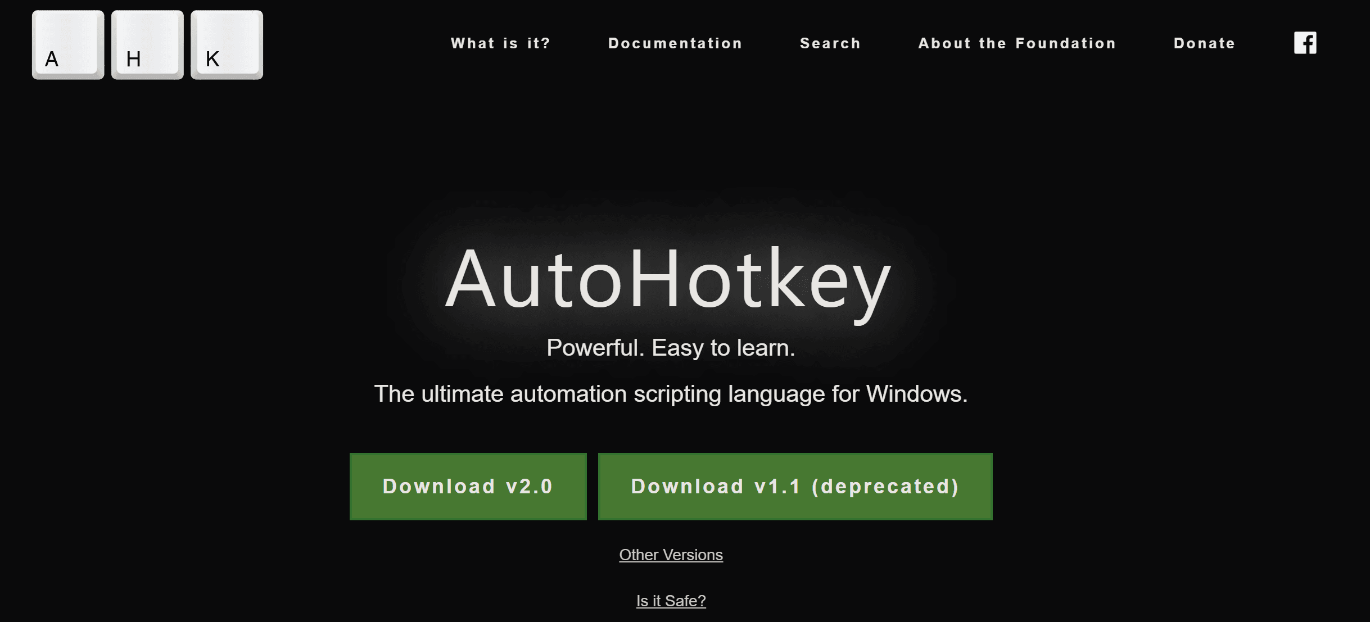The image size is (1370, 622).
Task: Open the Facebook page icon
Action: click(x=1305, y=43)
